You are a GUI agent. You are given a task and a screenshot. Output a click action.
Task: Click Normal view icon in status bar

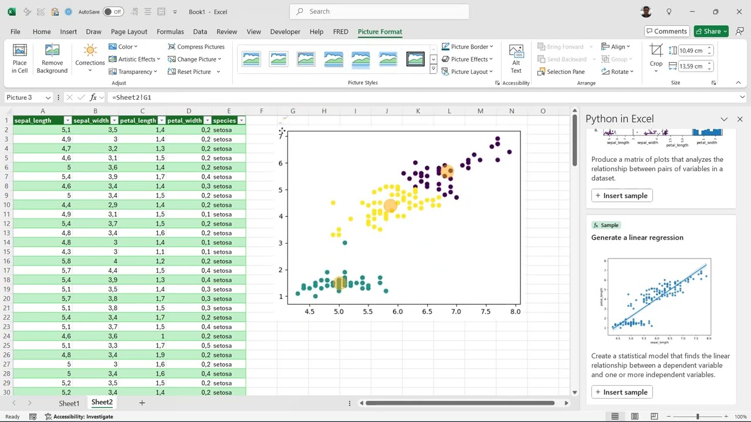pos(615,417)
